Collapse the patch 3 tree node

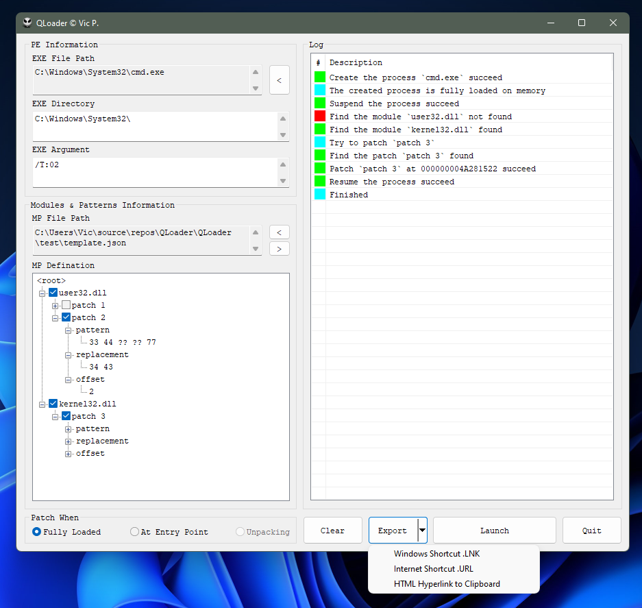click(55, 417)
